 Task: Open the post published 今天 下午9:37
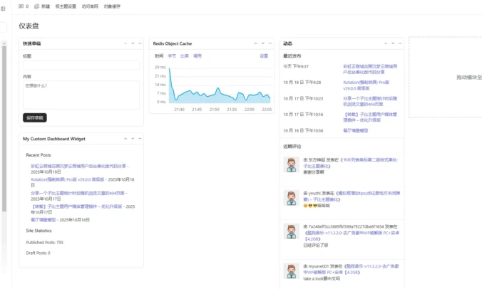pyautogui.click(x=370, y=69)
